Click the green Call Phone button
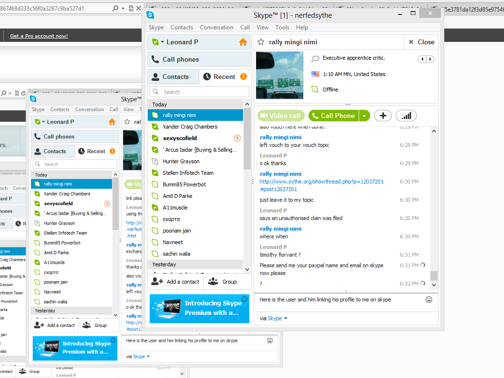 click(334, 116)
